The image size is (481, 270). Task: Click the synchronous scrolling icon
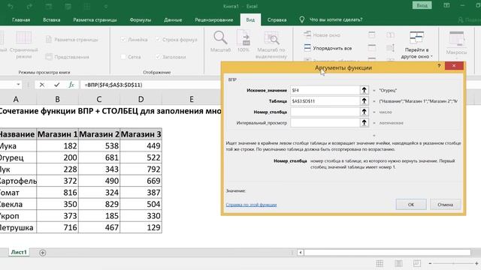click(x=390, y=48)
